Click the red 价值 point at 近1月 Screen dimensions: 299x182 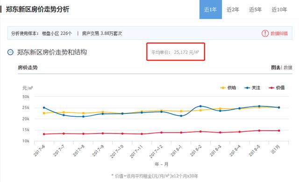coord(279,131)
